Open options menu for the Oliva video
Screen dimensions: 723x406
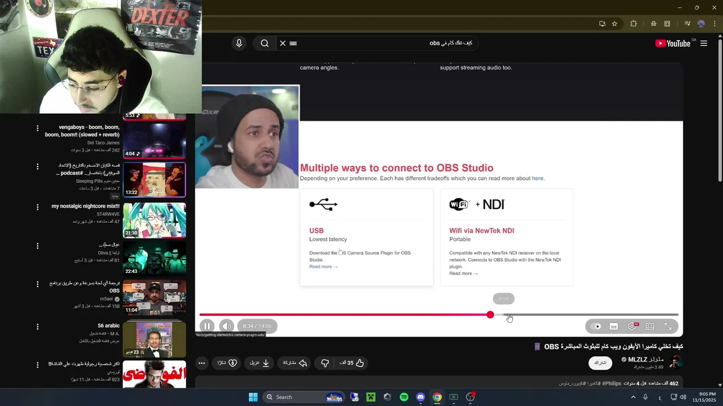37,246
